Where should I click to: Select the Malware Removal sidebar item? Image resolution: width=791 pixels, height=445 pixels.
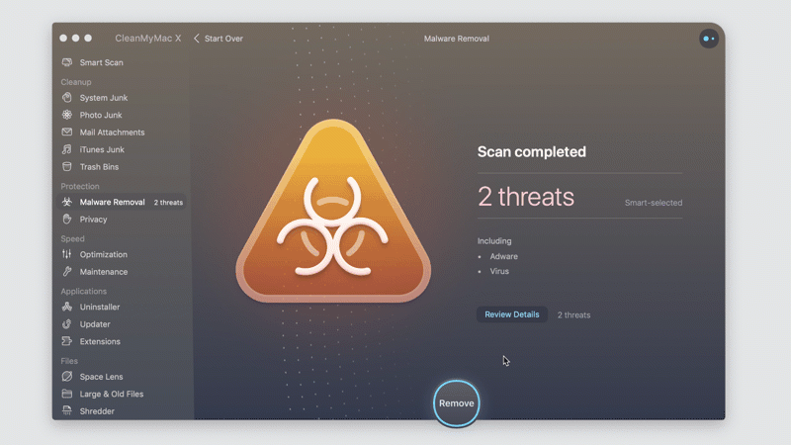[x=121, y=202]
